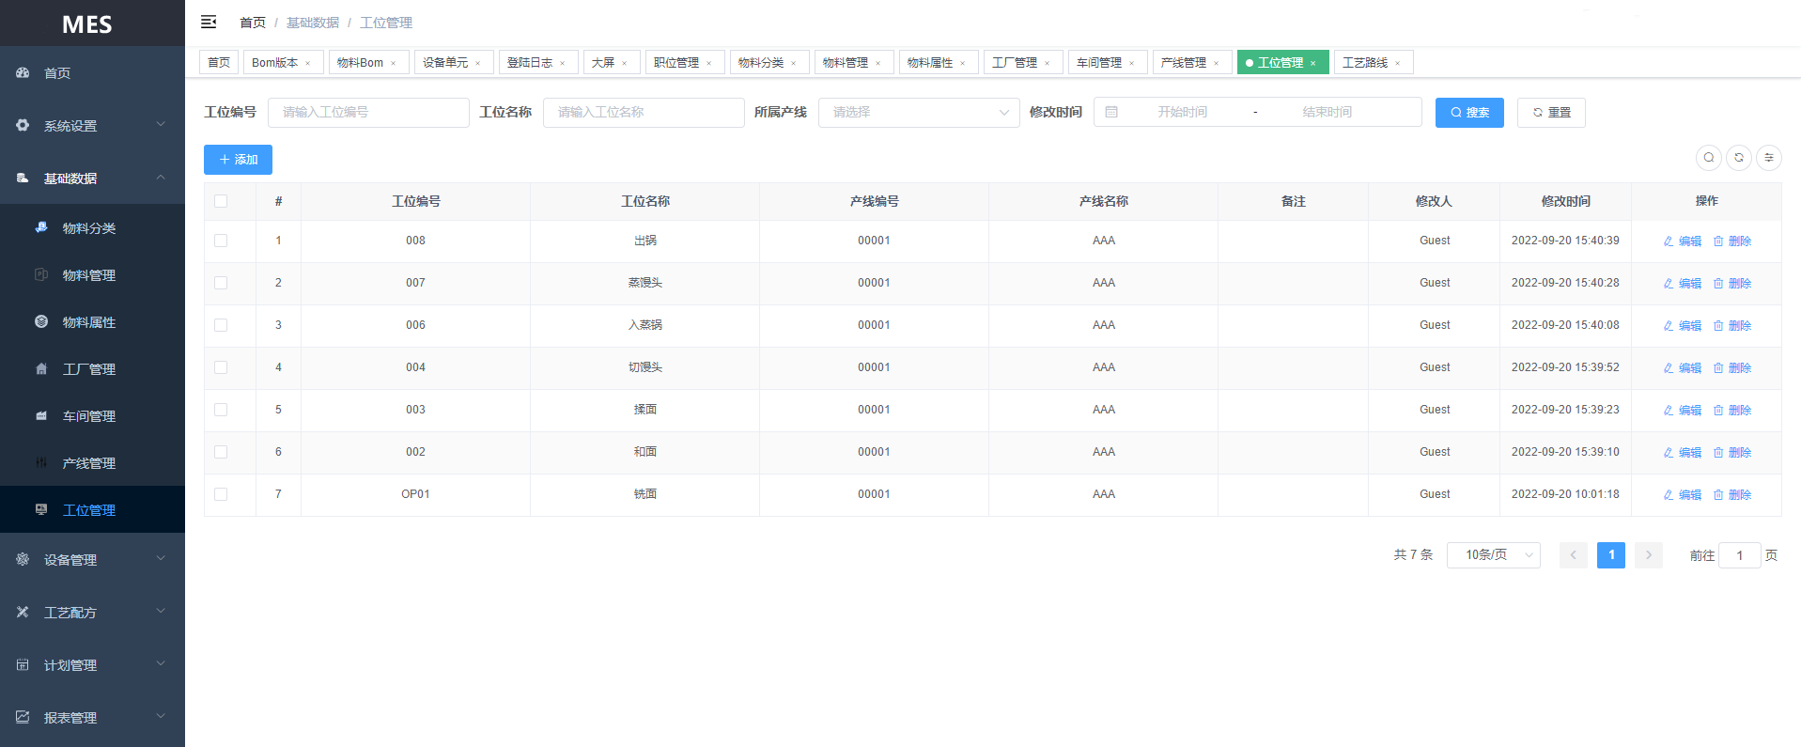Open the 10条/页 page size dropdown
This screenshot has width=1801, height=747.
click(1493, 555)
